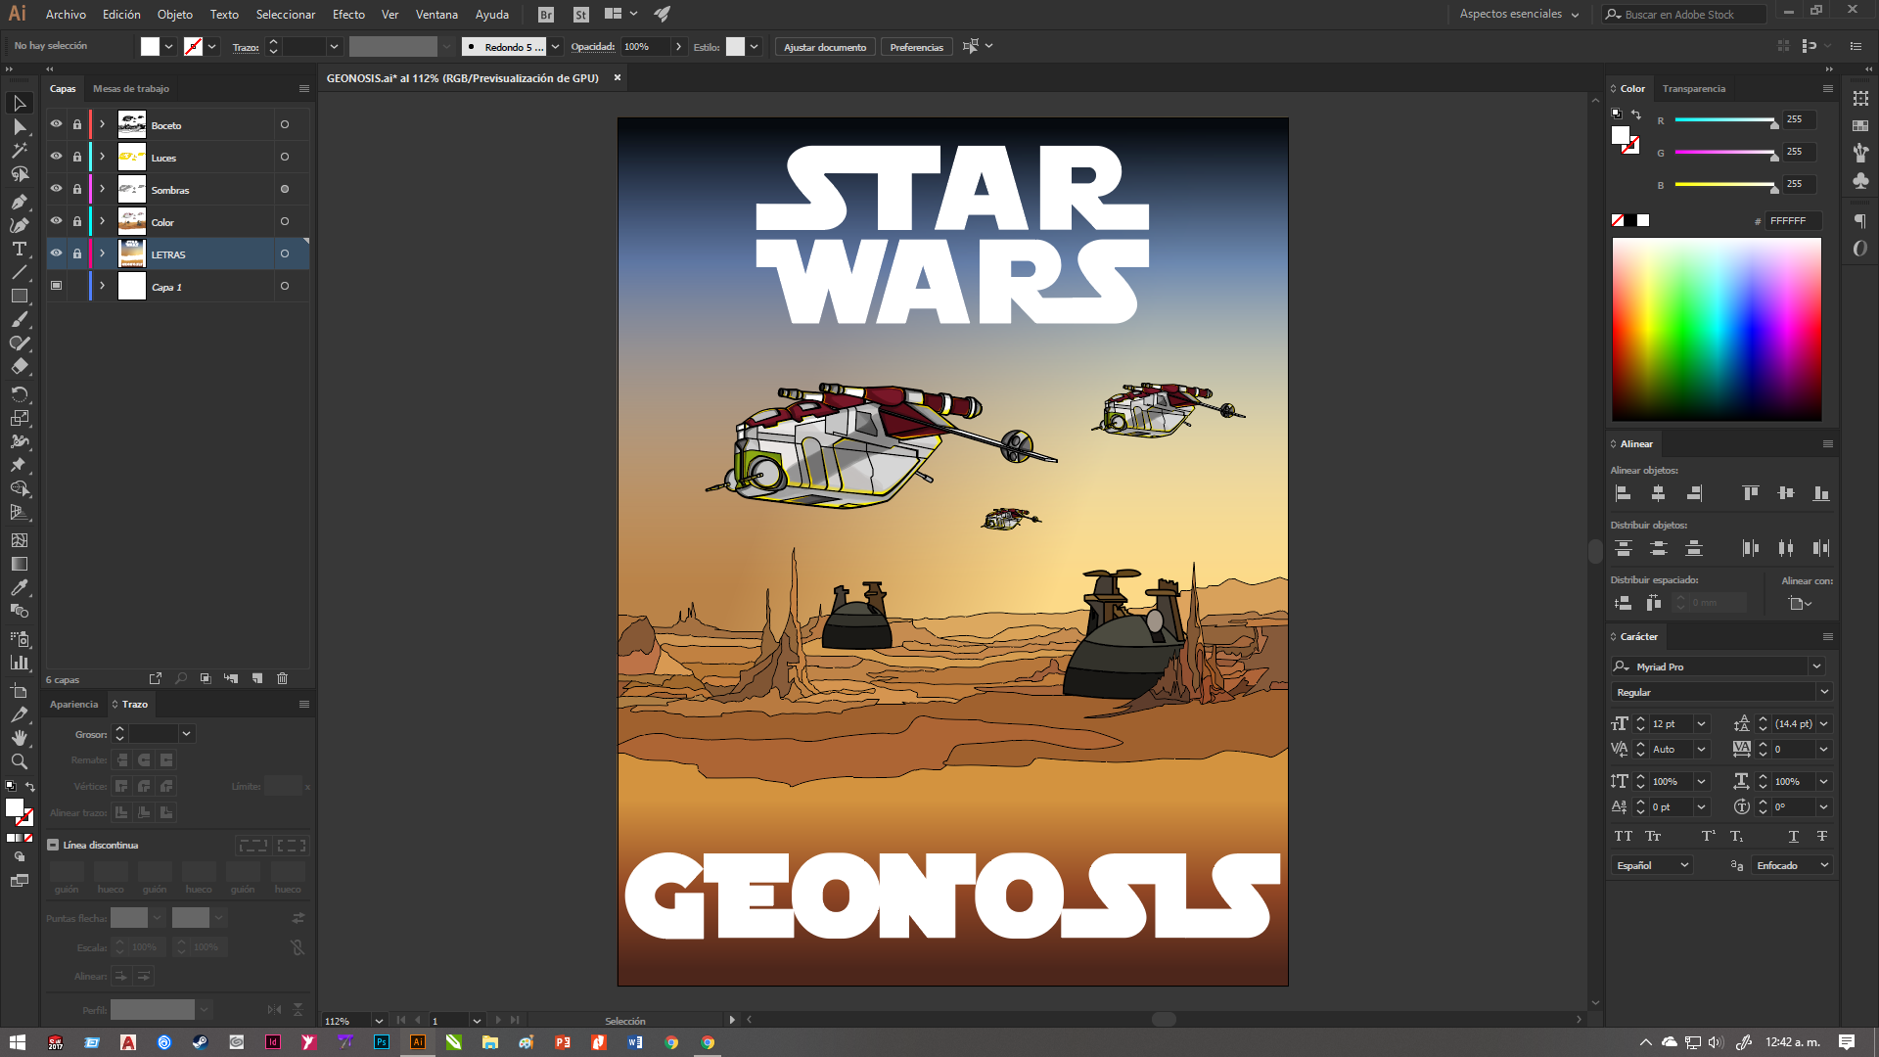Align objects to horizontal left
This screenshot has height=1057, width=1879.
(1623, 493)
